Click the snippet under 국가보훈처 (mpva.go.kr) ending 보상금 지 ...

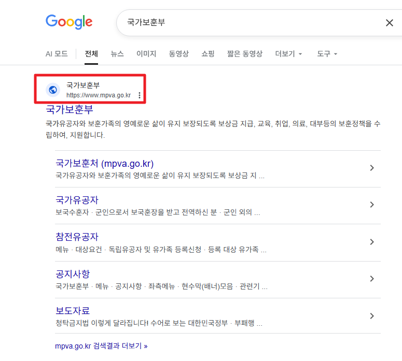coord(160,176)
